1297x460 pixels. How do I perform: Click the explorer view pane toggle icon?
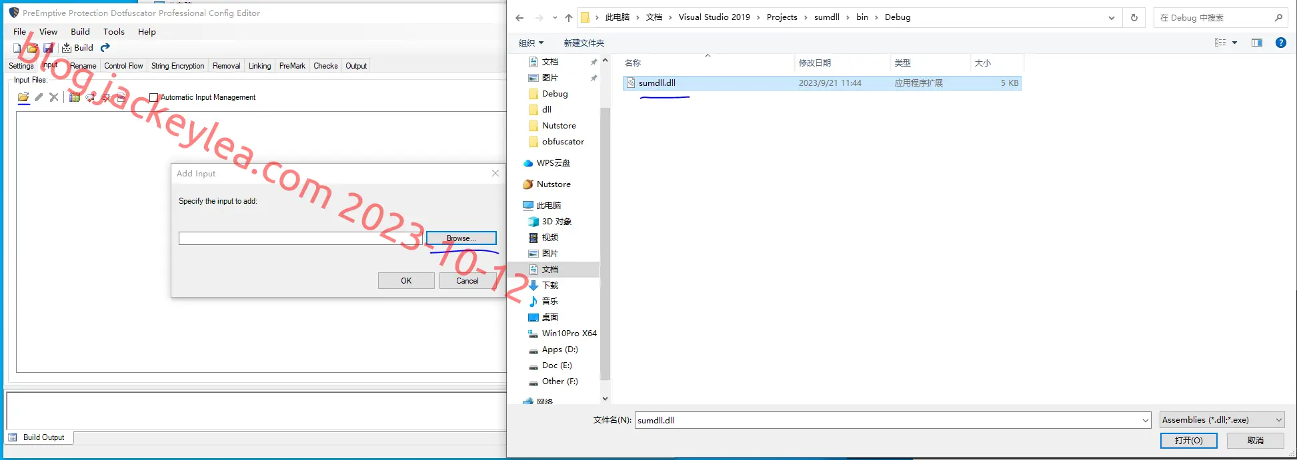(1257, 43)
